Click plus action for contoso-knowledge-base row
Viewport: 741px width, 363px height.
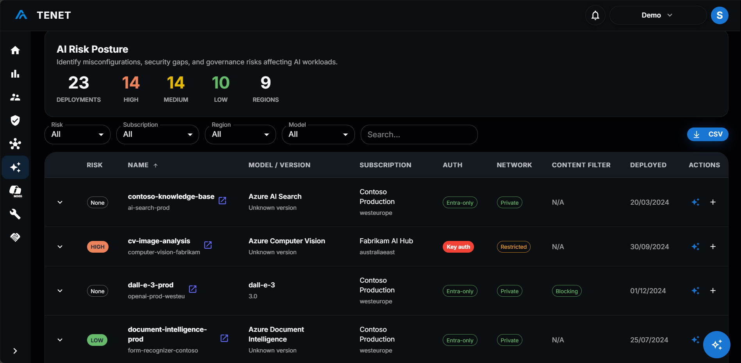(x=713, y=202)
